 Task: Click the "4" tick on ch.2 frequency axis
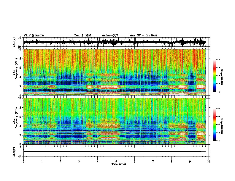click(21, 126)
